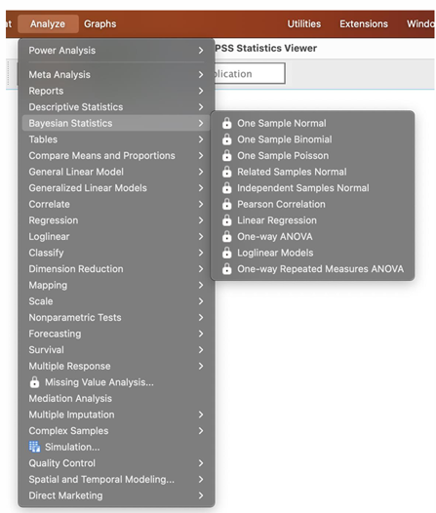Image resolution: width=436 pixels, height=513 pixels.
Task: Open the Graphs menu
Action: click(100, 23)
